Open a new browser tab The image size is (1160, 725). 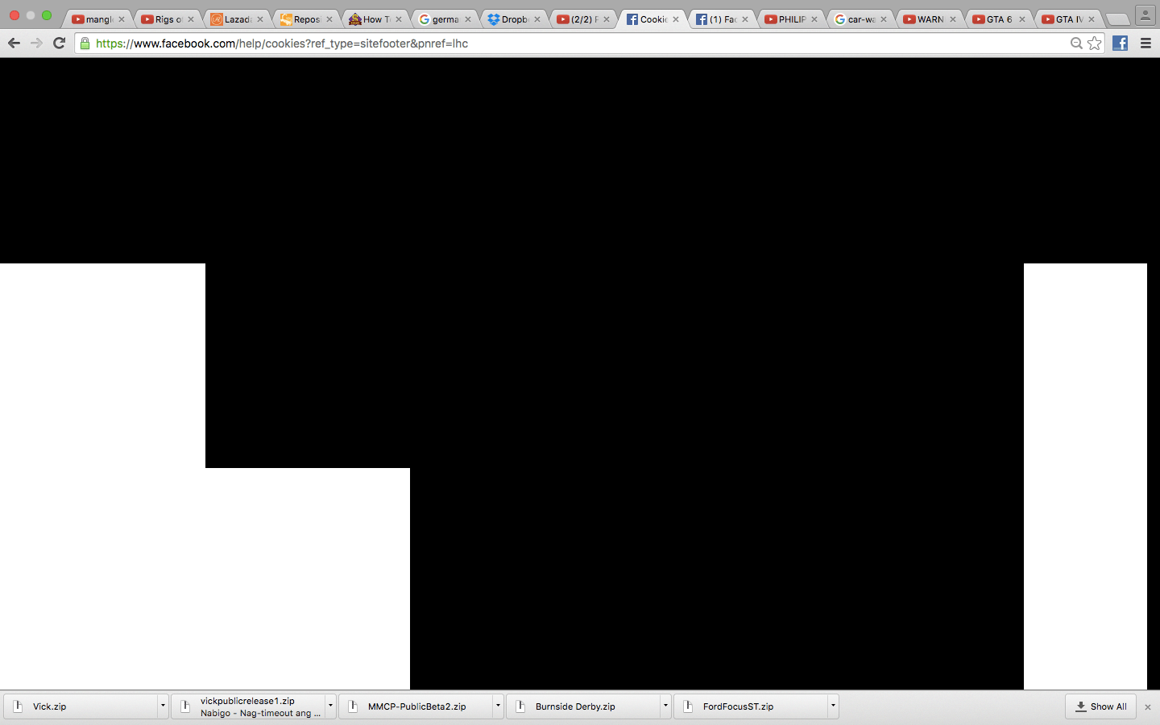(1117, 18)
